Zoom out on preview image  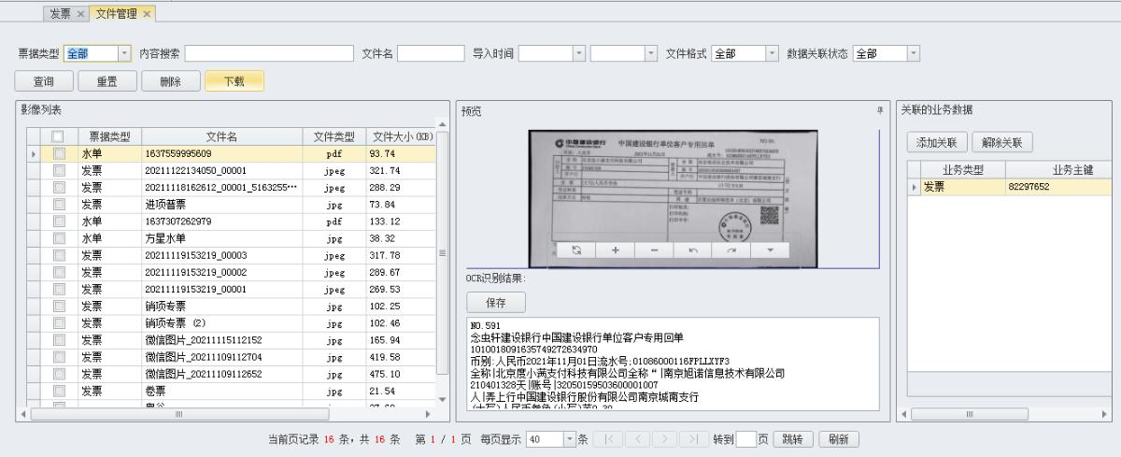[654, 250]
